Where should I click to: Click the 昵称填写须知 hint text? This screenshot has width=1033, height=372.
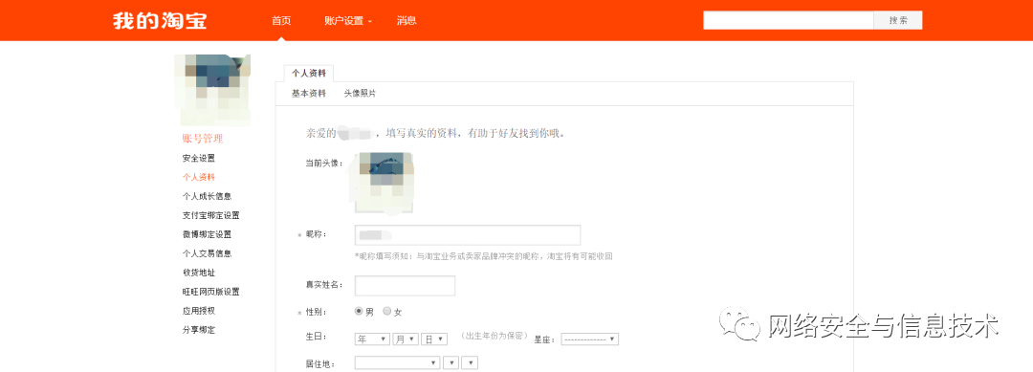(x=484, y=256)
